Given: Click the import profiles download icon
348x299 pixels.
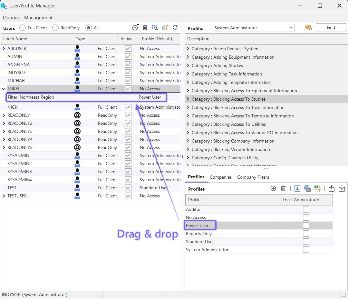Looking at the screenshot, I should (342, 189).
